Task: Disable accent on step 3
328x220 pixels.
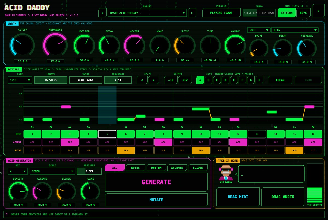Action: pyautogui.click(x=70, y=142)
